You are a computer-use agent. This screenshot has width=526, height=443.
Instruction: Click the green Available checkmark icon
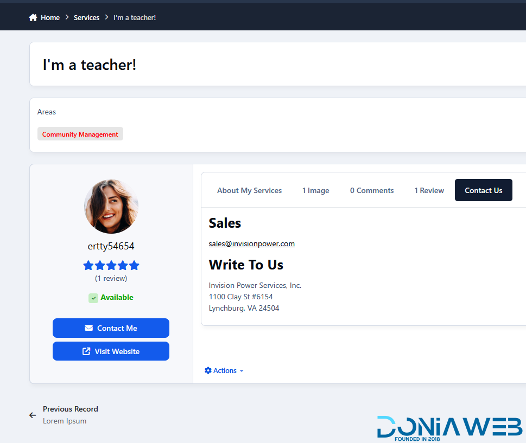(x=93, y=298)
